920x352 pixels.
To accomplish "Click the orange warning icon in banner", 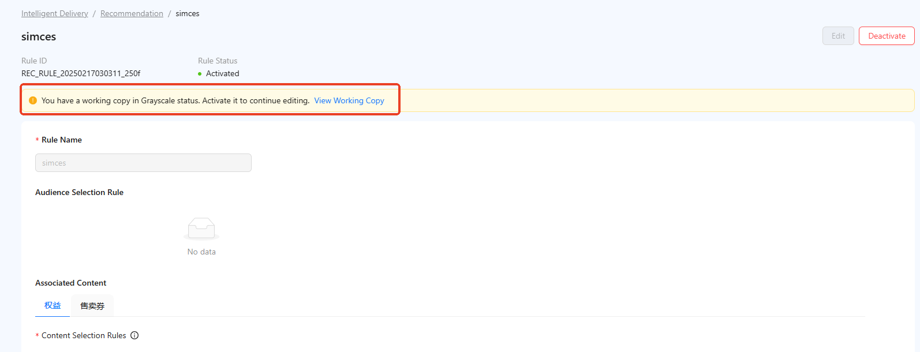I will [x=33, y=100].
